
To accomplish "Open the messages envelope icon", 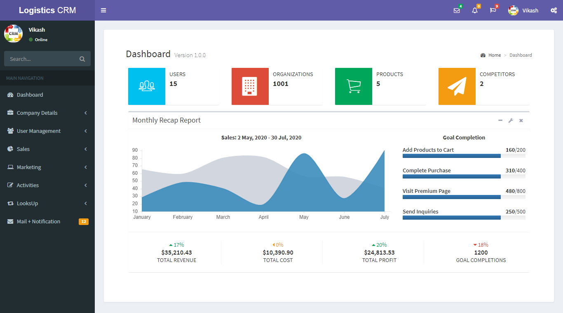I will coord(456,10).
